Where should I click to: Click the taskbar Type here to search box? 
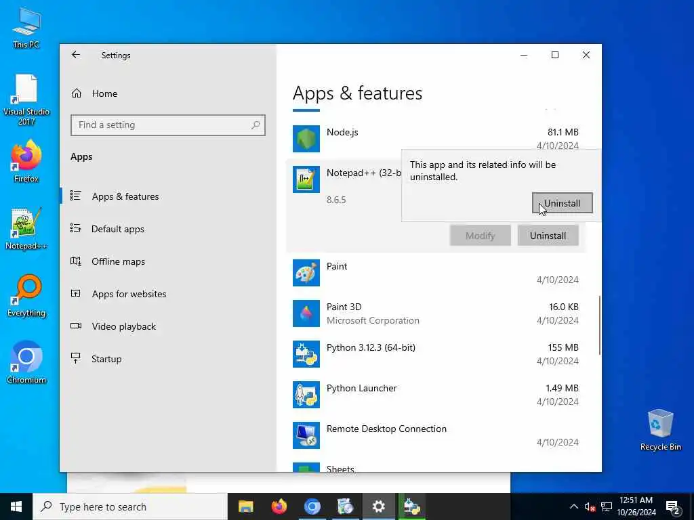point(130,506)
